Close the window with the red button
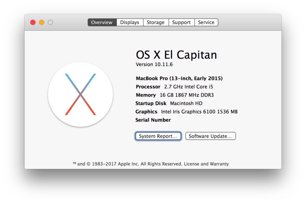306x204 pixels. coord(33,22)
